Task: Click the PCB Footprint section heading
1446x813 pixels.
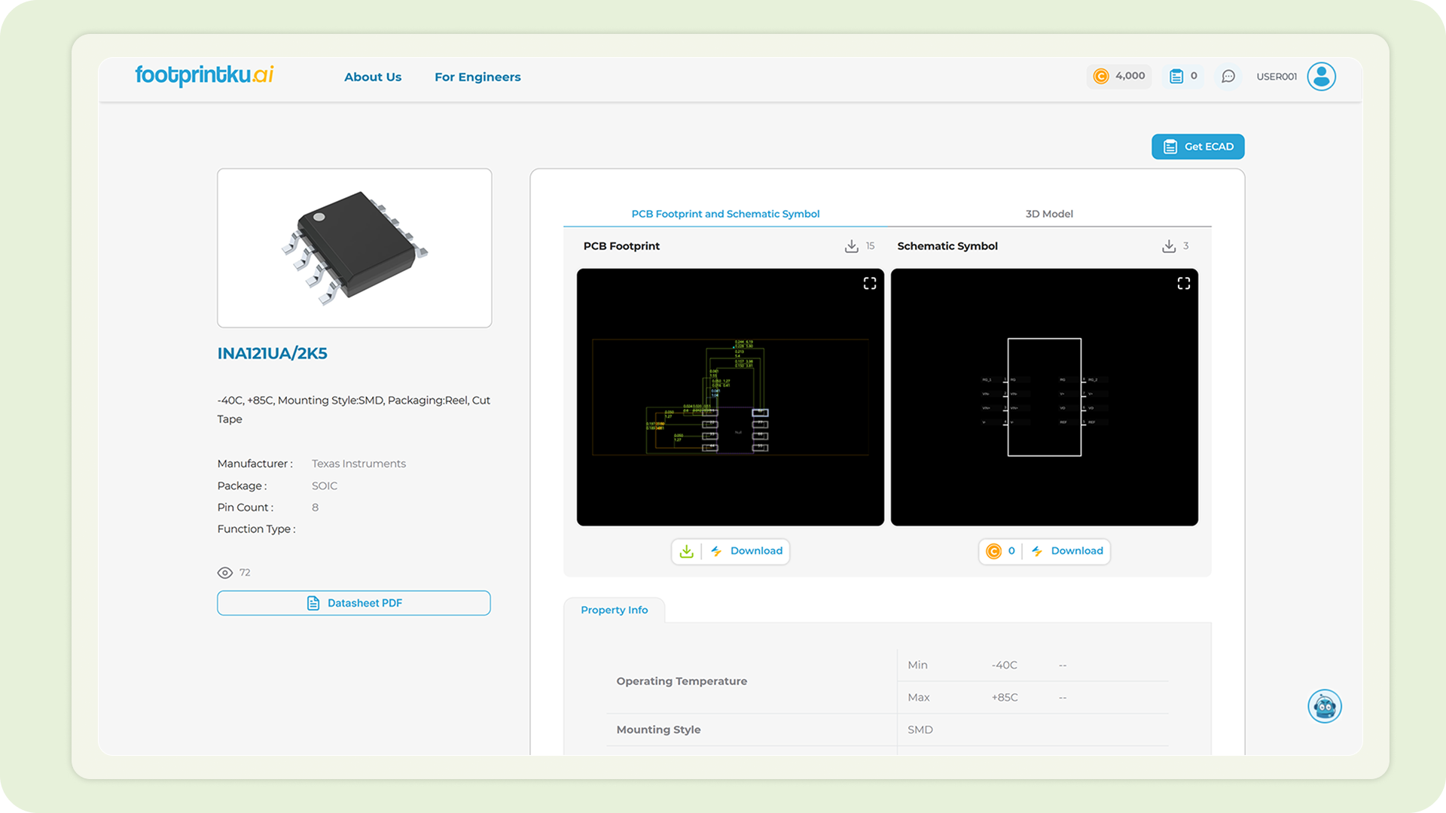Action: [621, 246]
